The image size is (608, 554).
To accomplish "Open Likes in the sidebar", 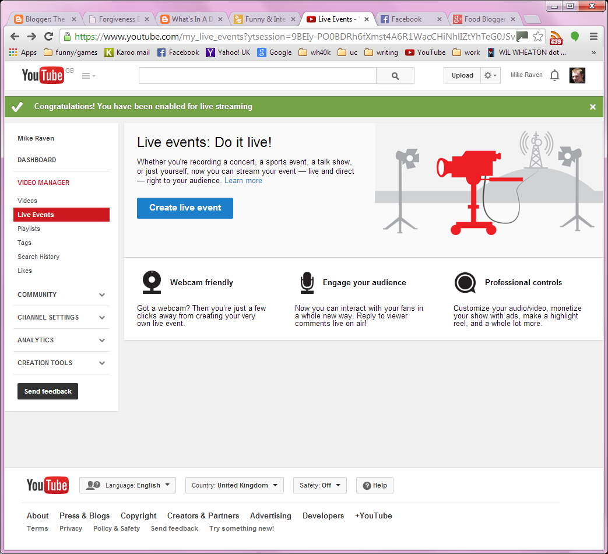I will (25, 271).
